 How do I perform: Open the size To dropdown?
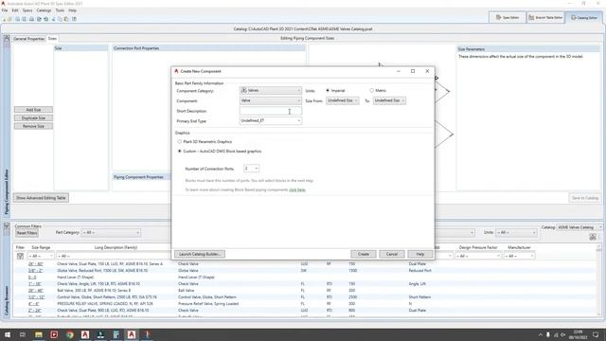(389, 100)
